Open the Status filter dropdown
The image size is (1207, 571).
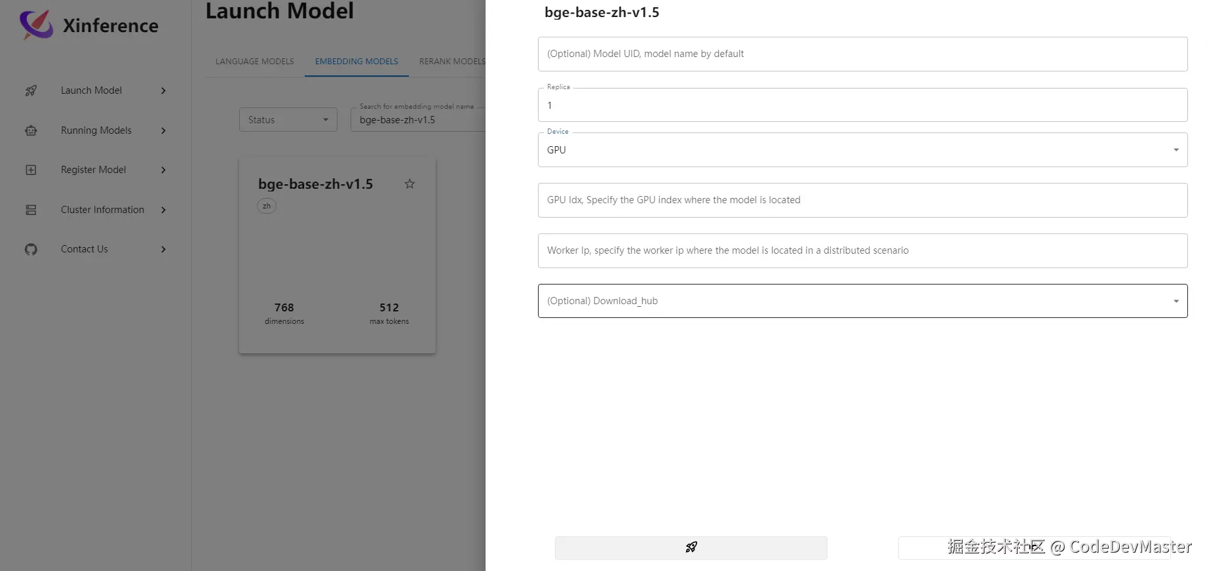[288, 120]
